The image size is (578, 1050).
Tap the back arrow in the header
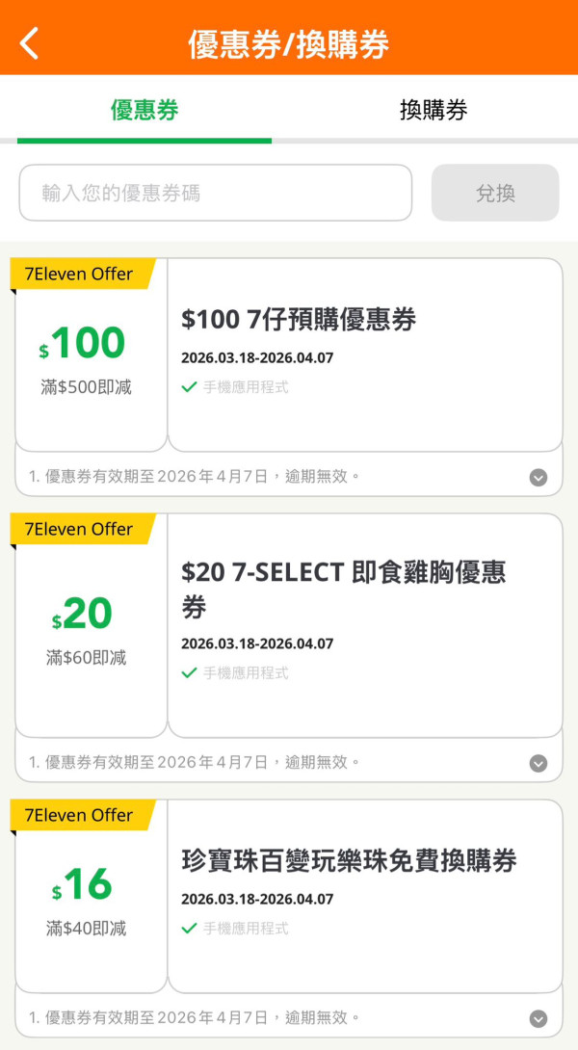tap(27, 42)
